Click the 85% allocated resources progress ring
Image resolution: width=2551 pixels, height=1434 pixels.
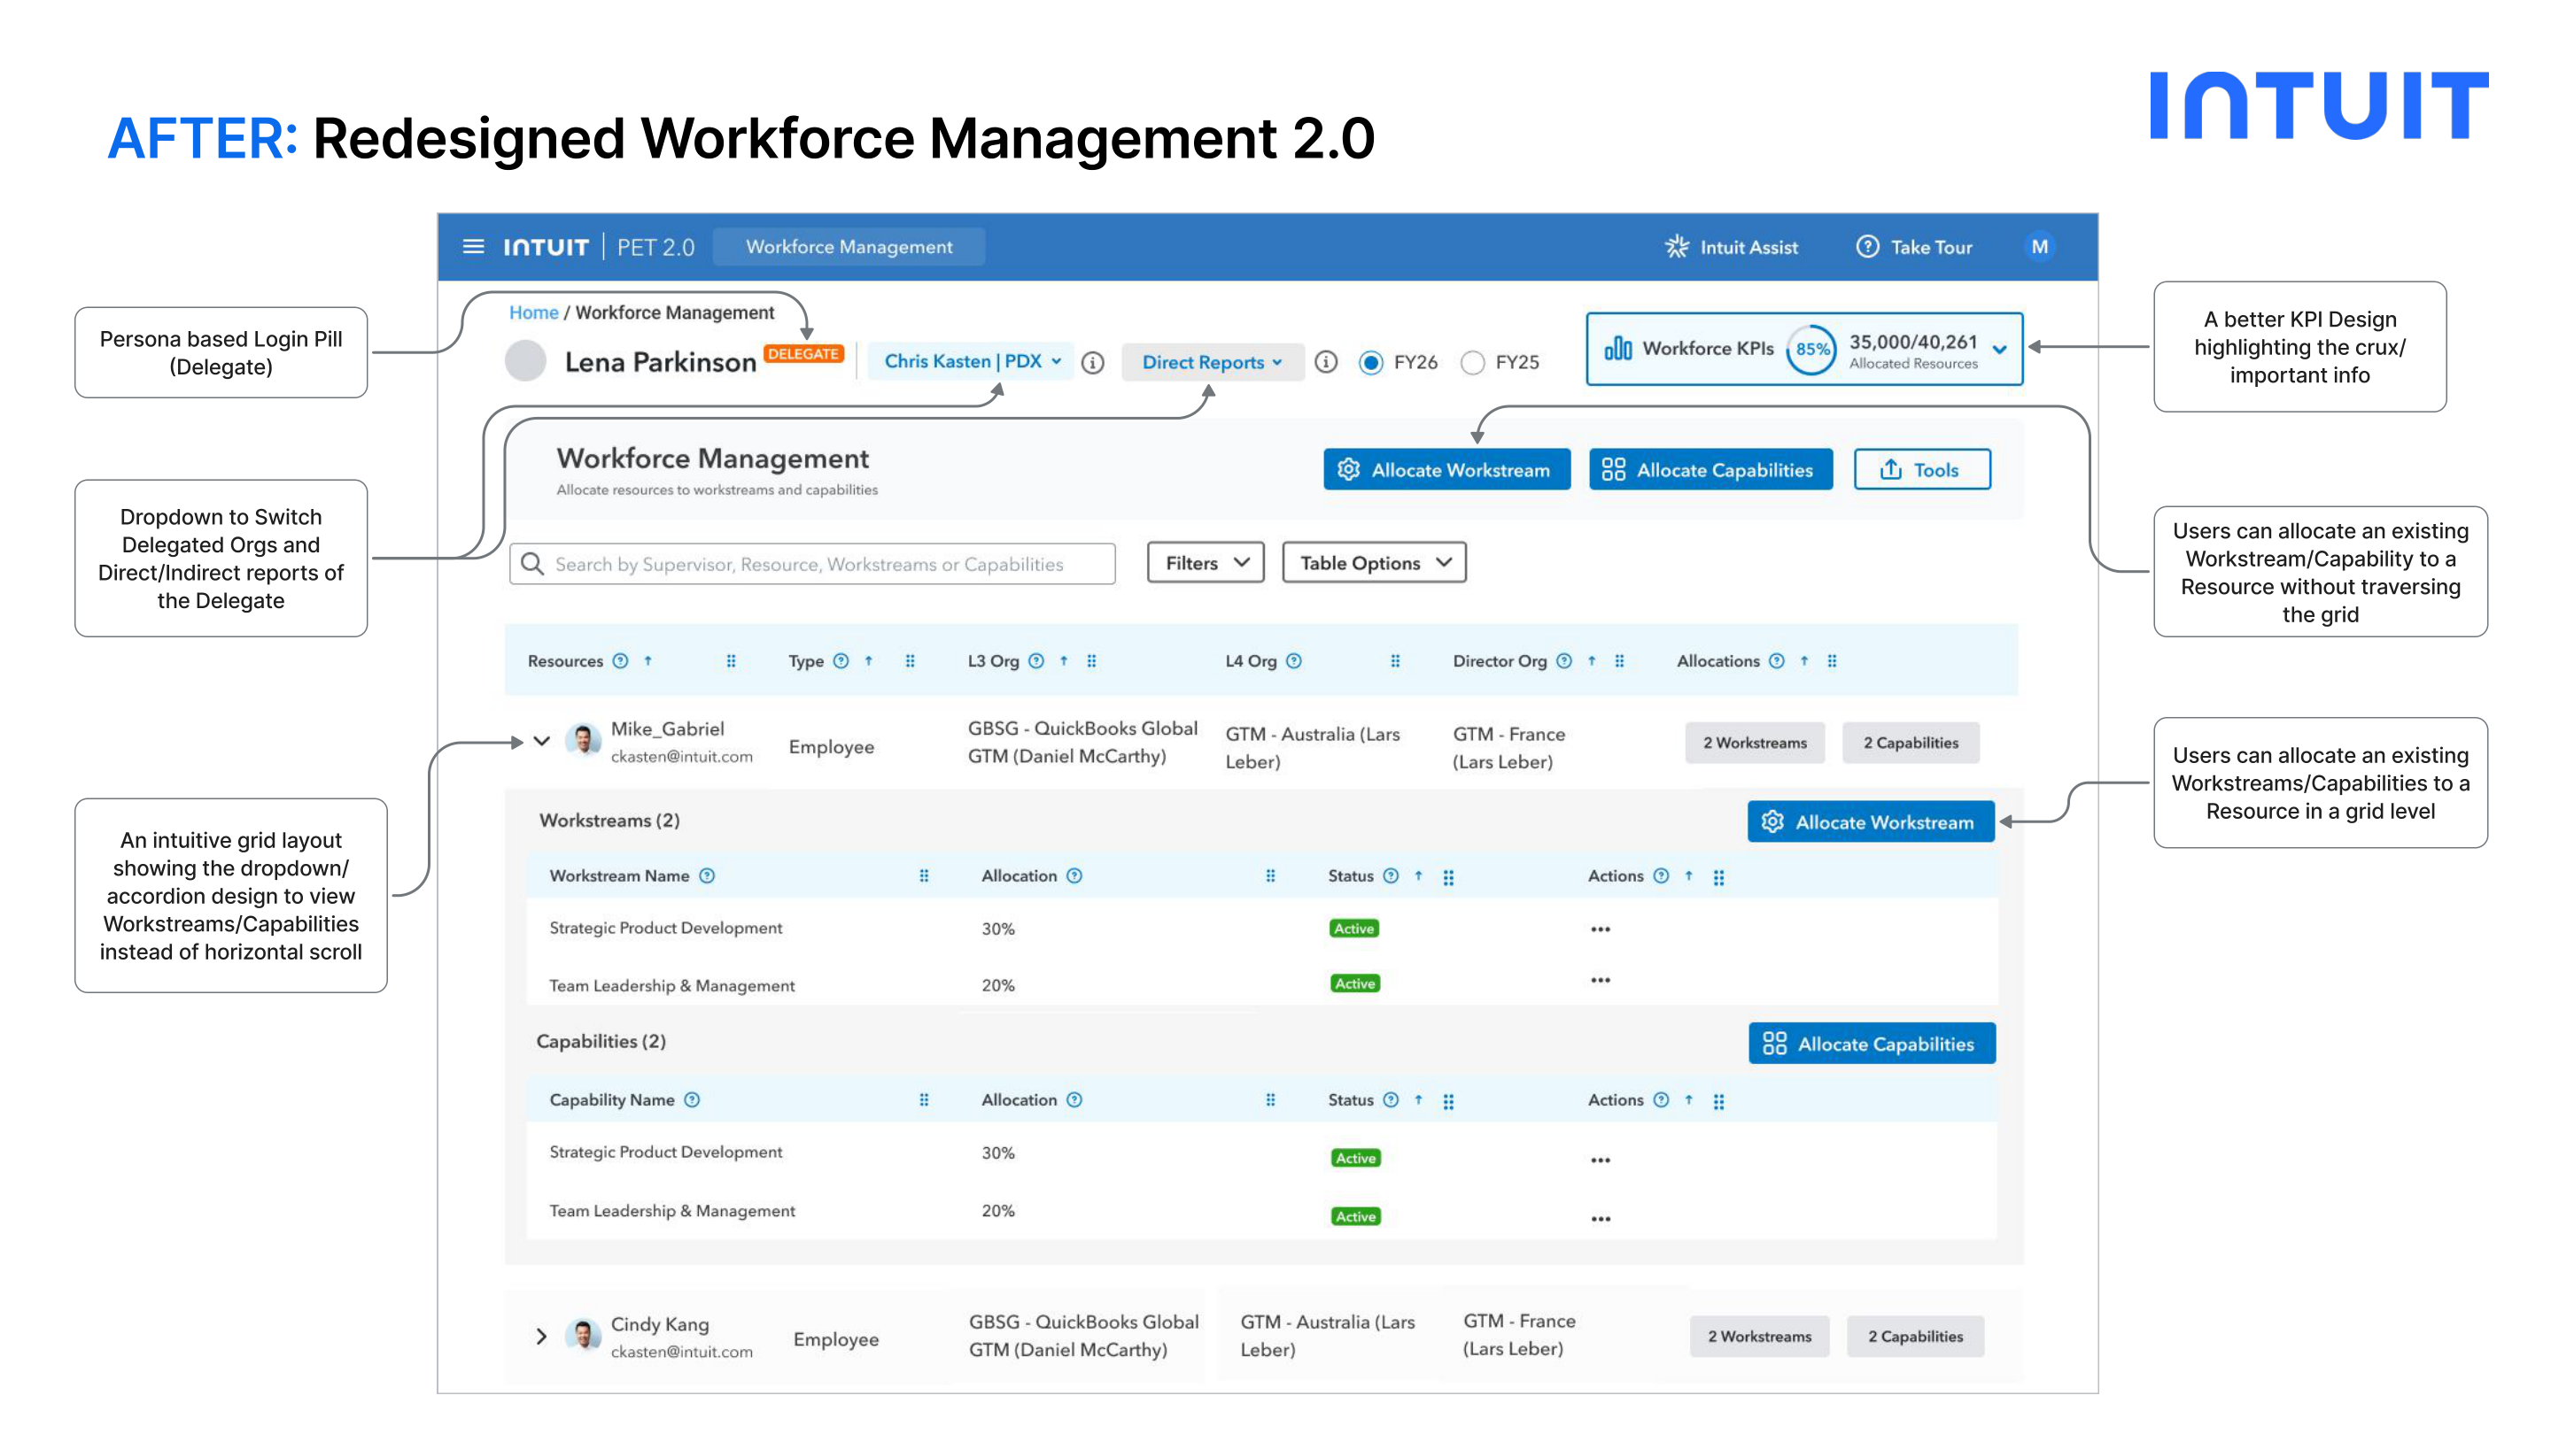[x=1812, y=349]
